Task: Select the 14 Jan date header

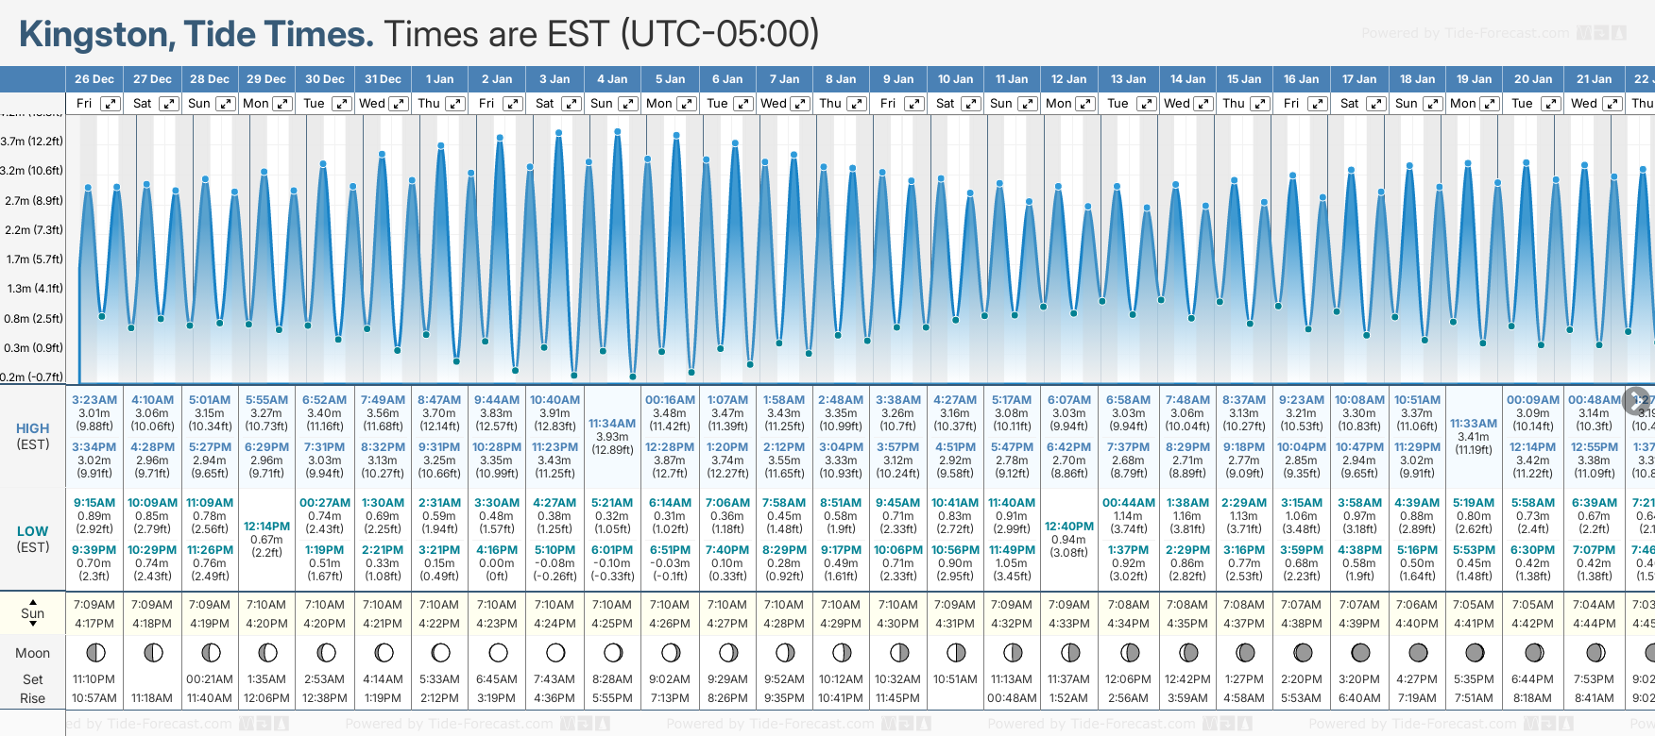Action: [1187, 79]
